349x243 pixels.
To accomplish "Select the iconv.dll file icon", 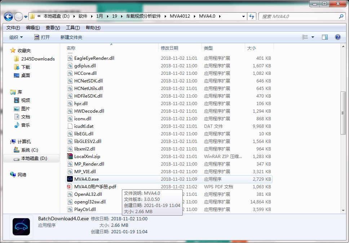I will (x=70, y=118).
